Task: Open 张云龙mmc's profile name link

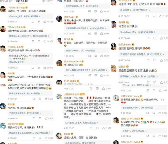Action: coord(125,44)
